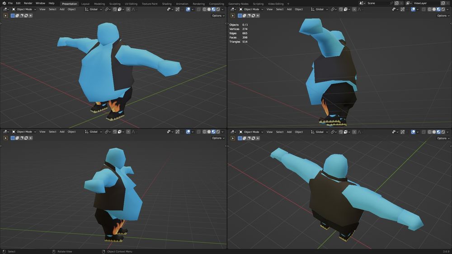
Task: Toggle proportional editing in top-left viewport
Action: (x=128, y=9)
